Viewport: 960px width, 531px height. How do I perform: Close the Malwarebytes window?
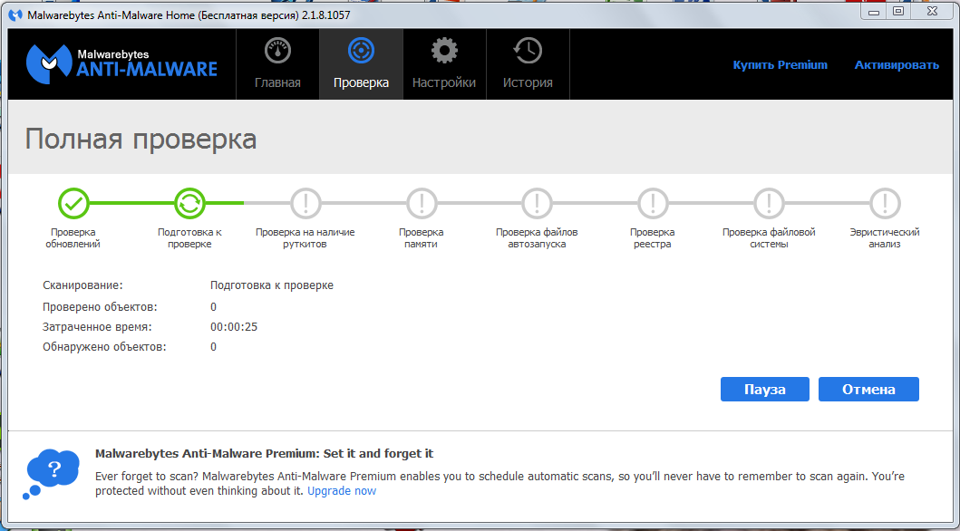coord(933,12)
